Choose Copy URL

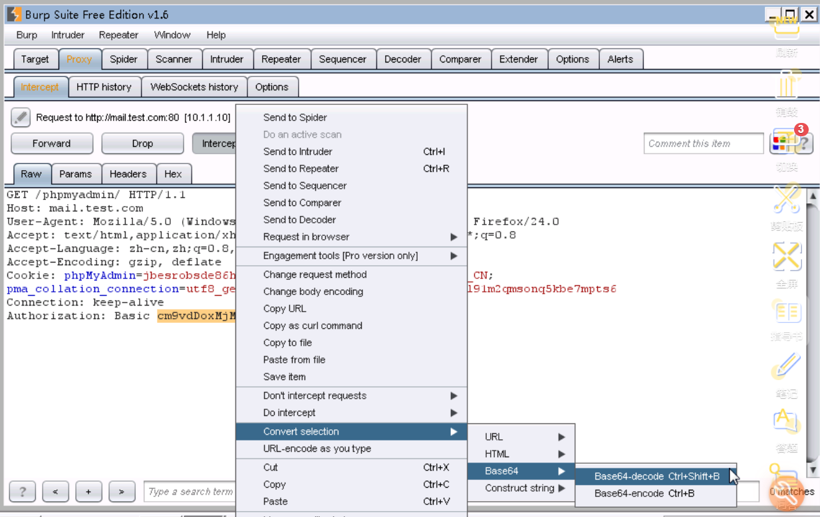click(x=352, y=308)
